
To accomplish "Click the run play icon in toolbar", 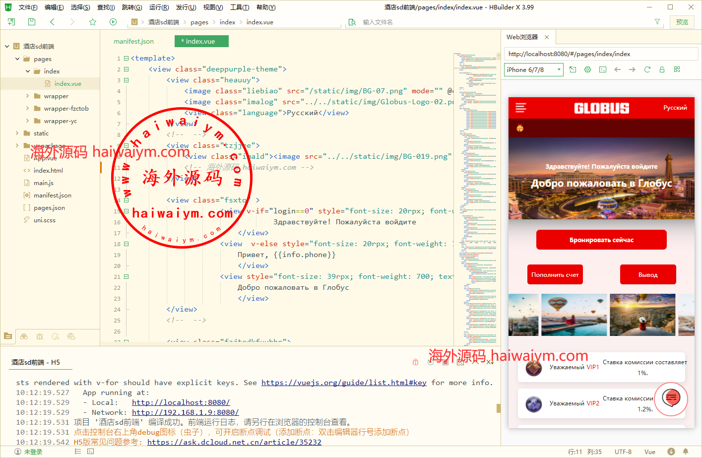I will point(113,22).
